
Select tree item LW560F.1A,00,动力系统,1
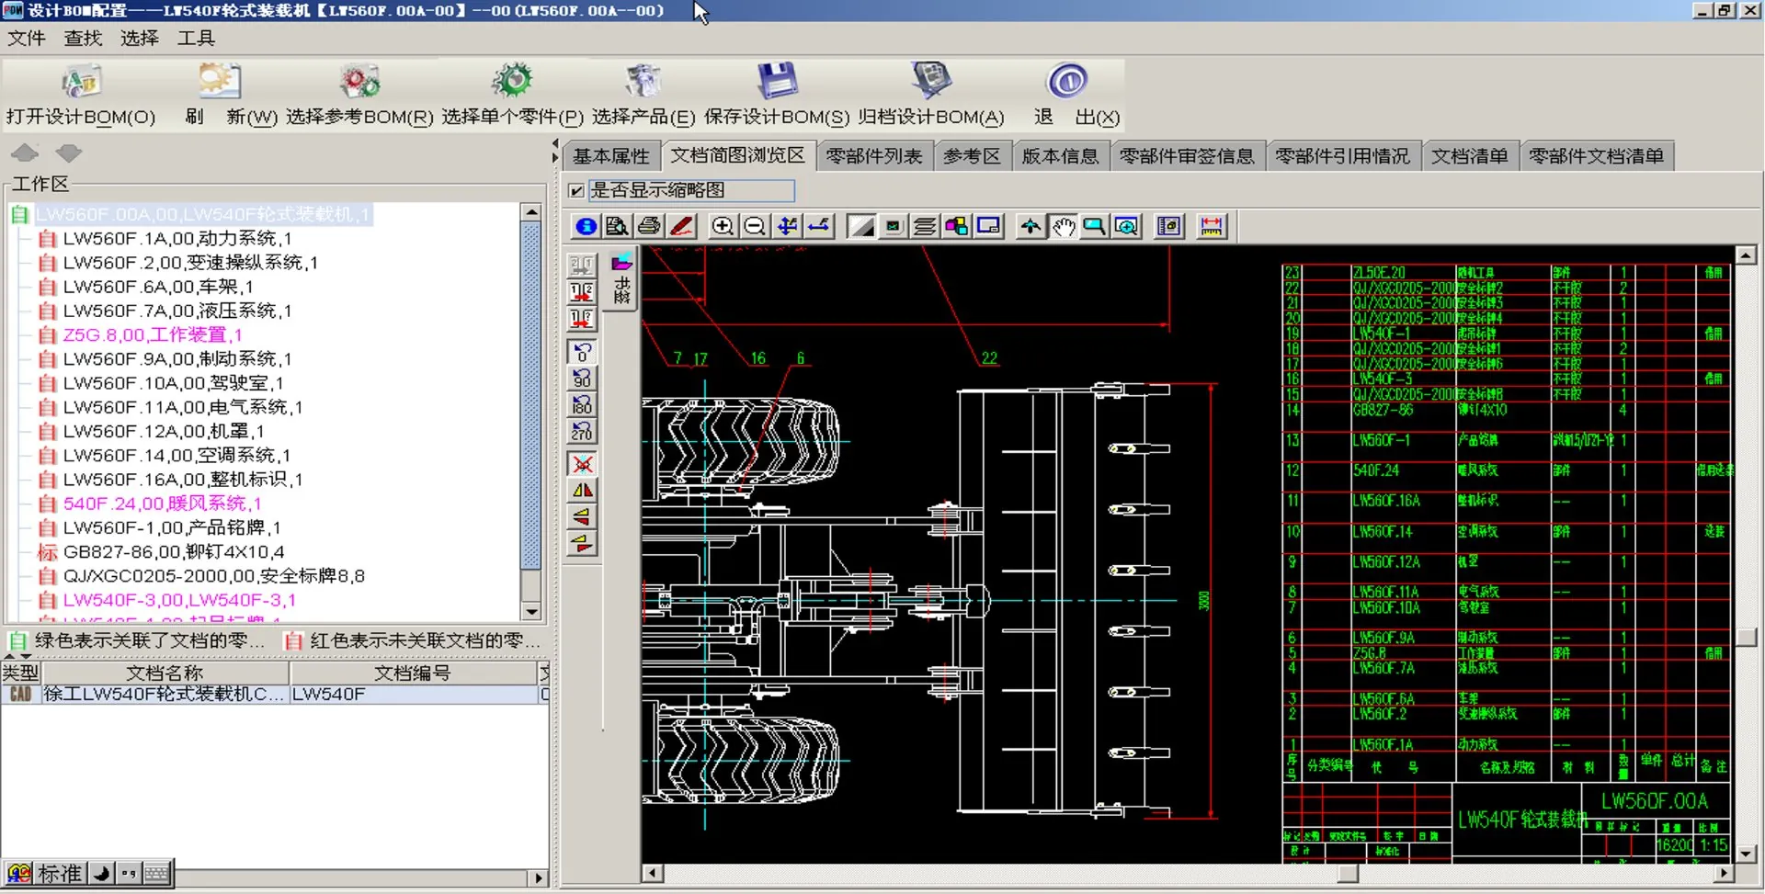[177, 238]
